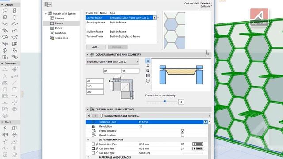Click the dimension field showing 250
The image size is (283, 159).
(95, 87)
